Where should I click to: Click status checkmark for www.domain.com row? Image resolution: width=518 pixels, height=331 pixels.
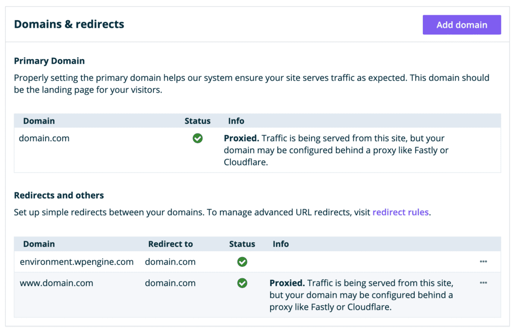242,283
